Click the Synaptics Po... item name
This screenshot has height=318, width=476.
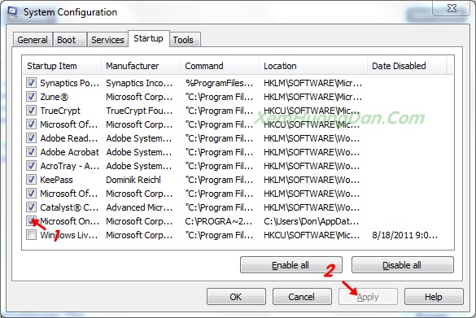(x=69, y=83)
